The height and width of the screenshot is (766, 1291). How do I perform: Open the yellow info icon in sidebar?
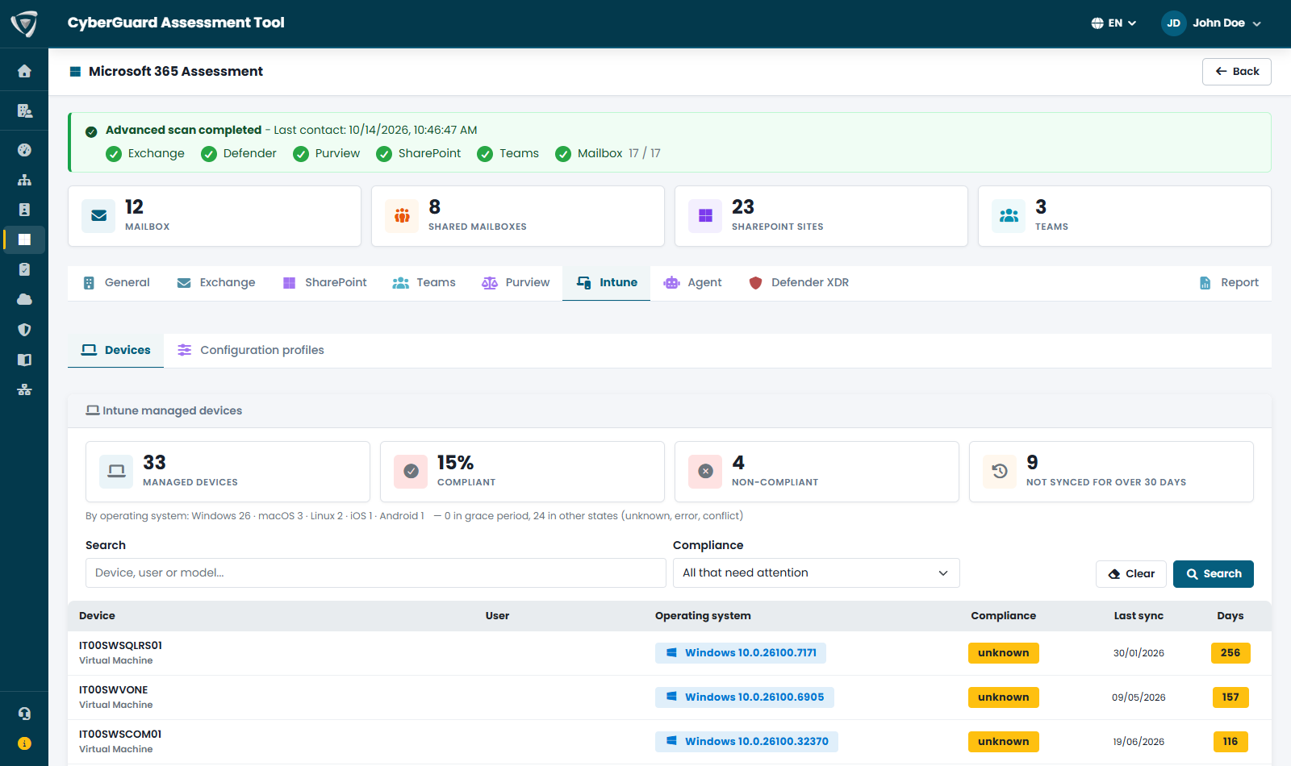pos(24,743)
